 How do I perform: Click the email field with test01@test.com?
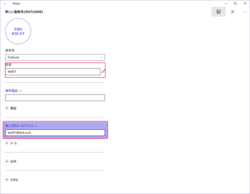point(55,133)
